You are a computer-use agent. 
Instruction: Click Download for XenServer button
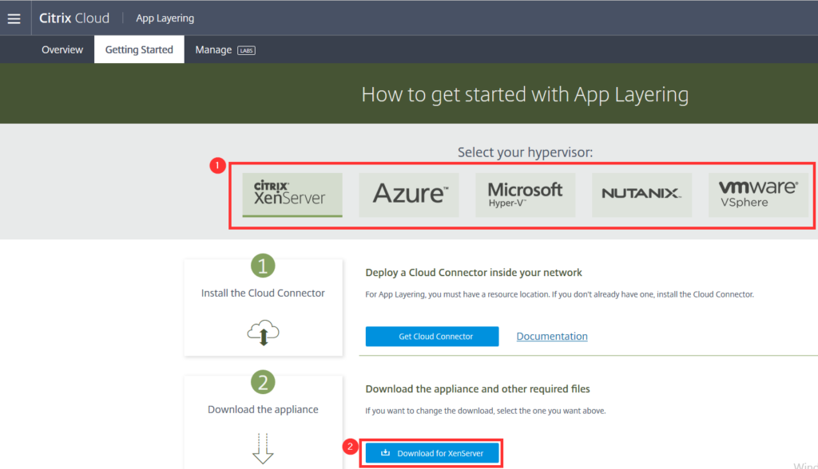click(x=432, y=453)
